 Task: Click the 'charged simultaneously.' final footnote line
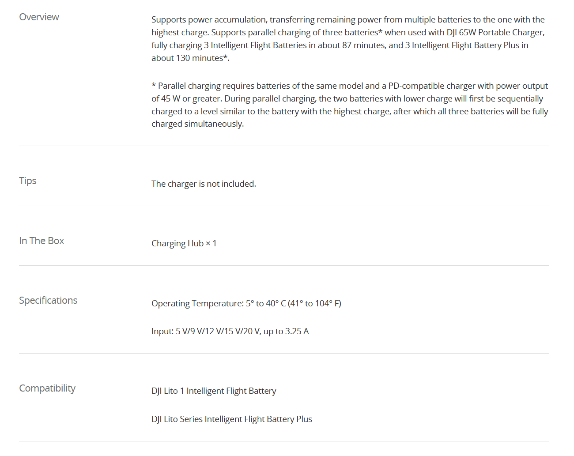pyautogui.click(x=197, y=124)
